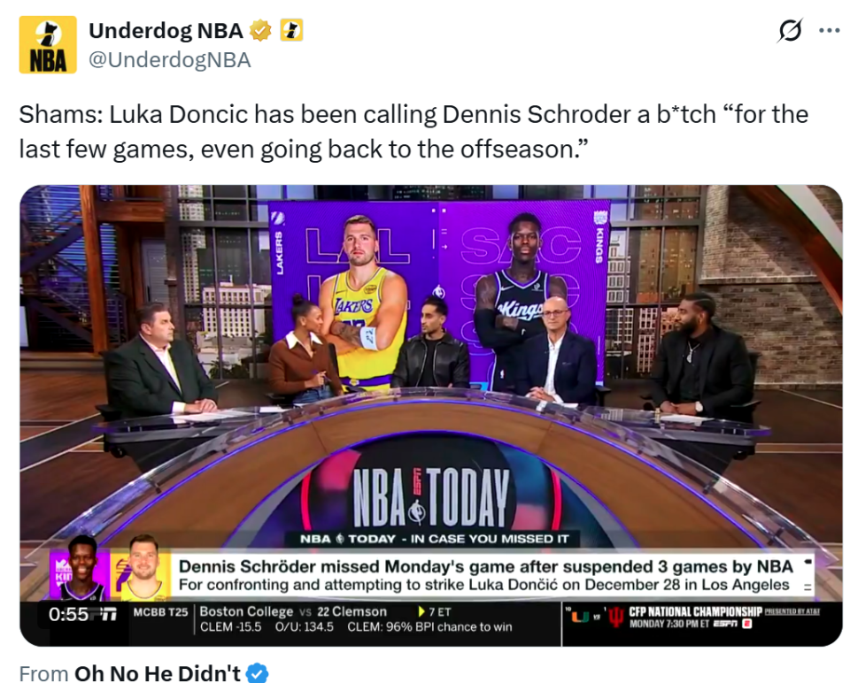The image size is (850, 683).
Task: Click the NBA Today logo on the desk
Action: point(431,497)
